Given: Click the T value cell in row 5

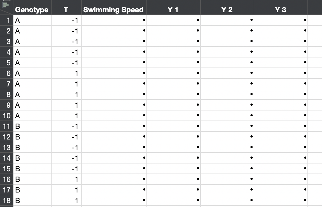Looking at the screenshot, I should pyautogui.click(x=67, y=63).
